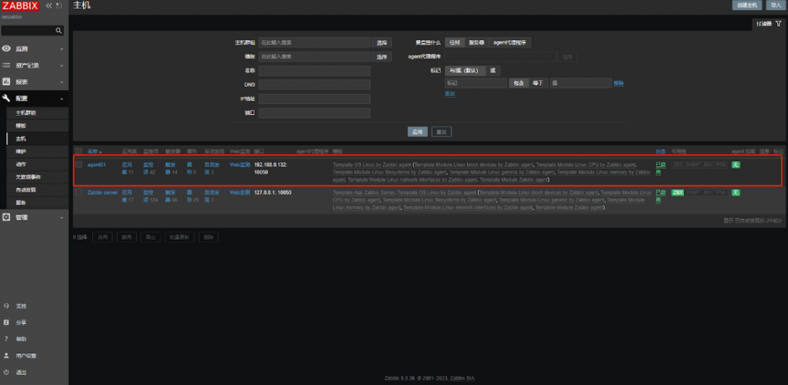Click the 退出 power icon
This screenshot has width=788, height=385.
coord(6,373)
